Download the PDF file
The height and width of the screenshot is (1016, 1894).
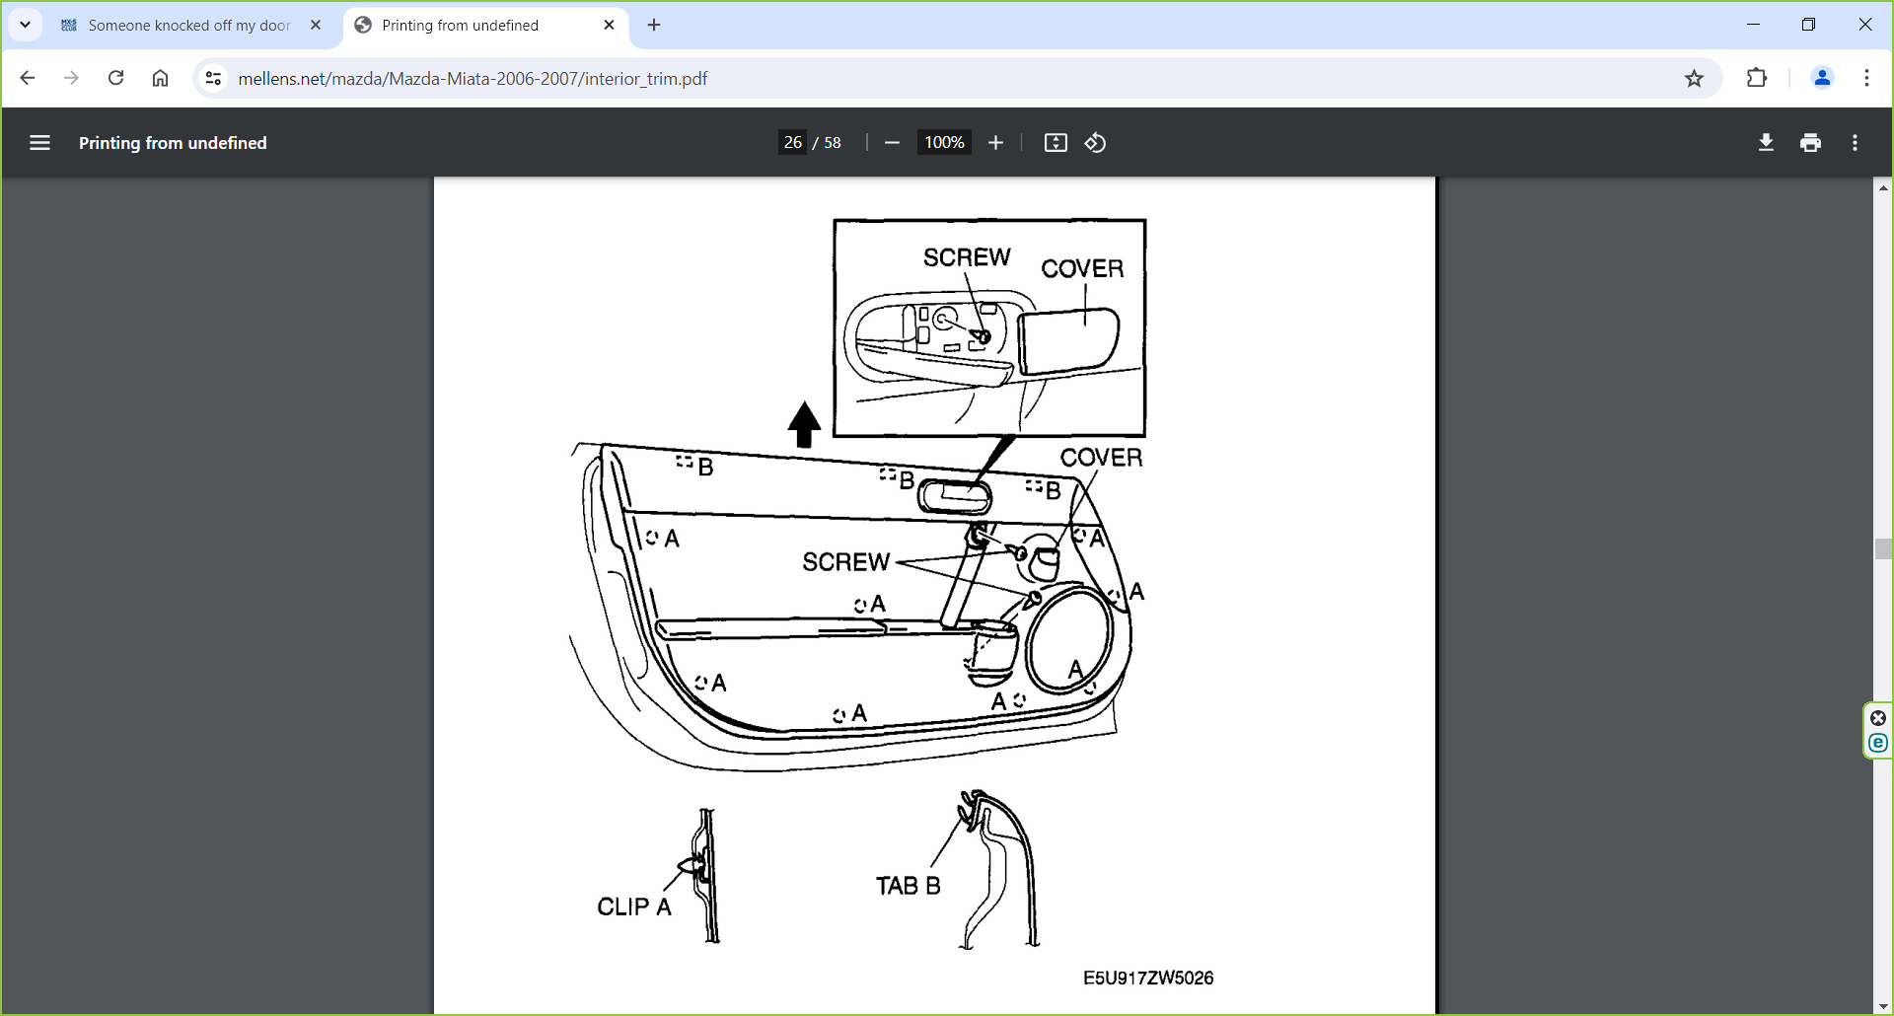pos(1766,143)
